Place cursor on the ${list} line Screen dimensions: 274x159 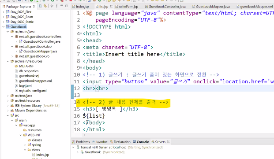(x=94, y=116)
